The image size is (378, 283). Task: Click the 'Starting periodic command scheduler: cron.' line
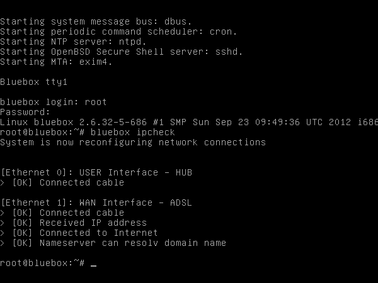[x=118, y=32]
